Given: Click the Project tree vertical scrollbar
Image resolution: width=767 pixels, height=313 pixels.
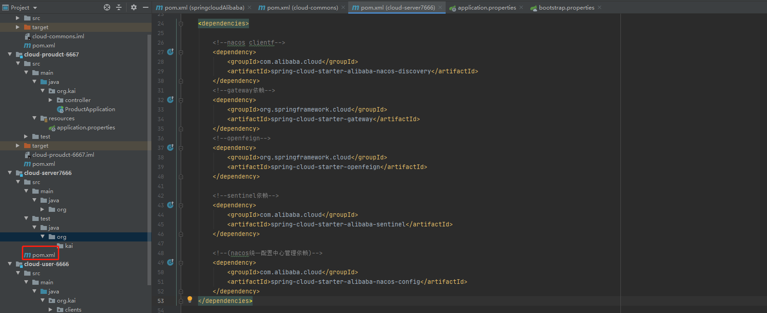Looking at the screenshot, I should tap(149, 159).
